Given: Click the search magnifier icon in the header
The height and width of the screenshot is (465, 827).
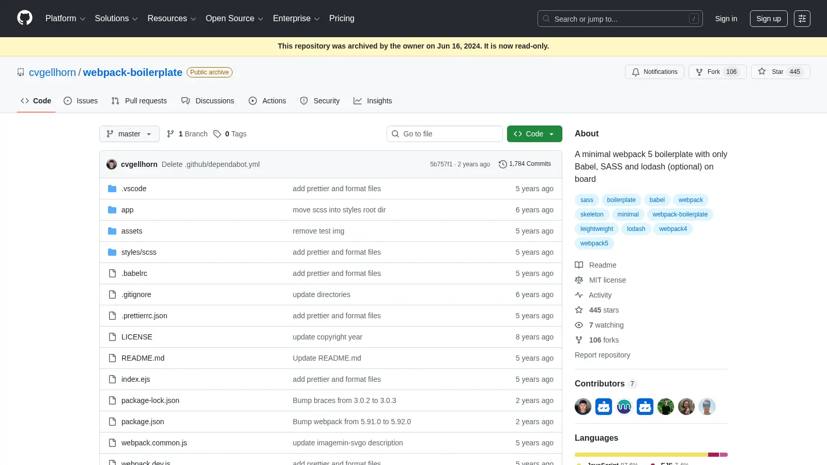Looking at the screenshot, I should click(x=546, y=19).
